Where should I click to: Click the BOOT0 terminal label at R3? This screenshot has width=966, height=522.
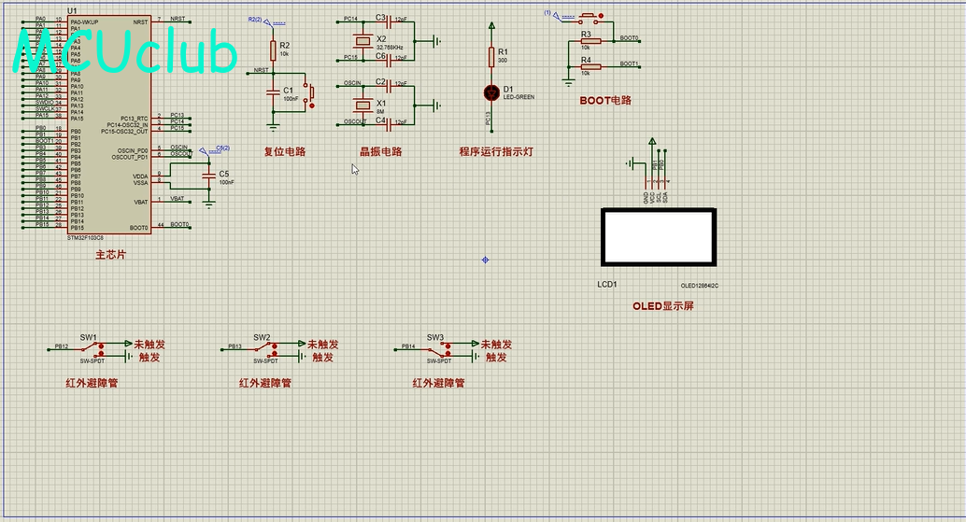tap(629, 38)
